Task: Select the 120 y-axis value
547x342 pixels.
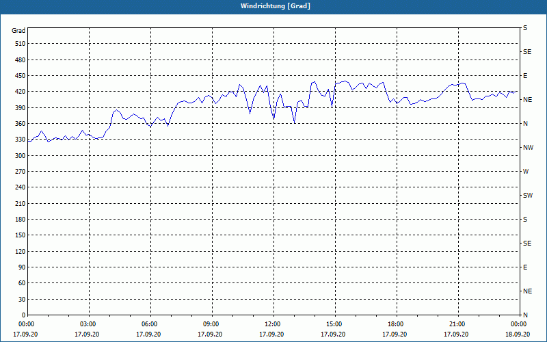Action: tap(21, 251)
